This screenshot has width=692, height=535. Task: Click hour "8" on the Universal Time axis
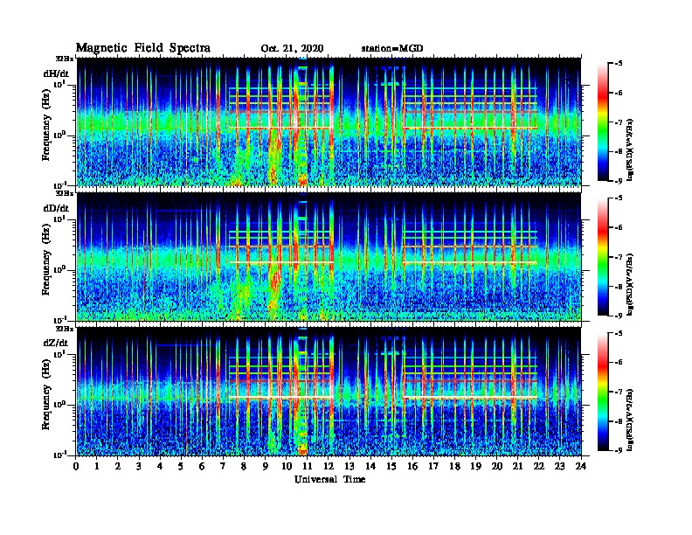pyautogui.click(x=244, y=466)
